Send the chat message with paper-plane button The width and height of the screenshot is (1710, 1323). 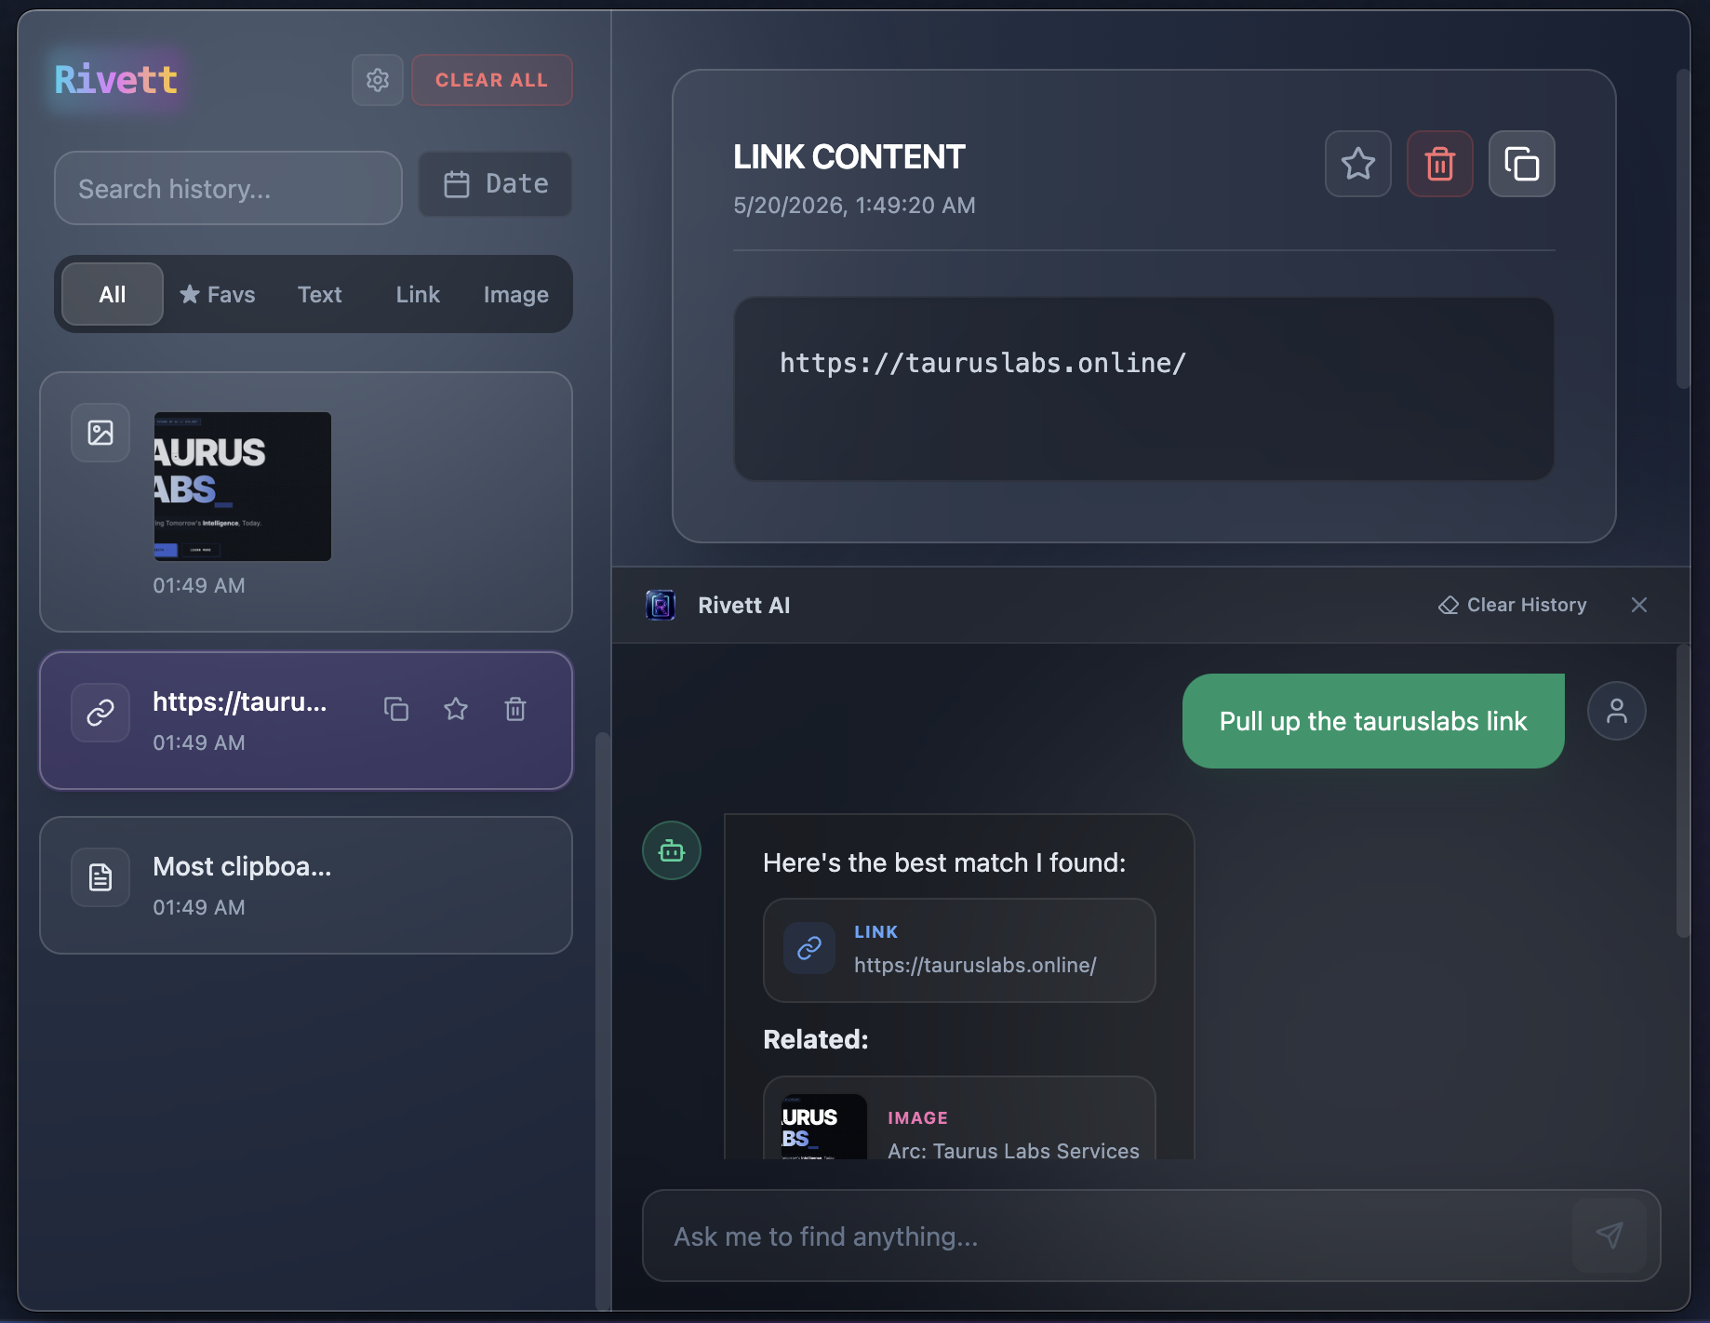(1610, 1236)
